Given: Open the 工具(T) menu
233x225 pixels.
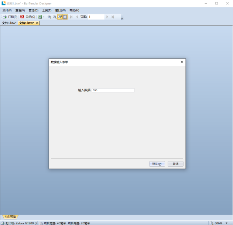Looking at the screenshot, I should point(47,10).
